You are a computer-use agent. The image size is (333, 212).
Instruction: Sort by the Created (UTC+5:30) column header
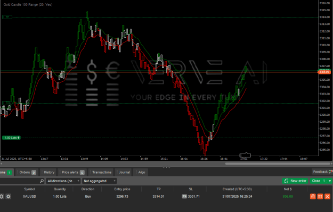237,189
